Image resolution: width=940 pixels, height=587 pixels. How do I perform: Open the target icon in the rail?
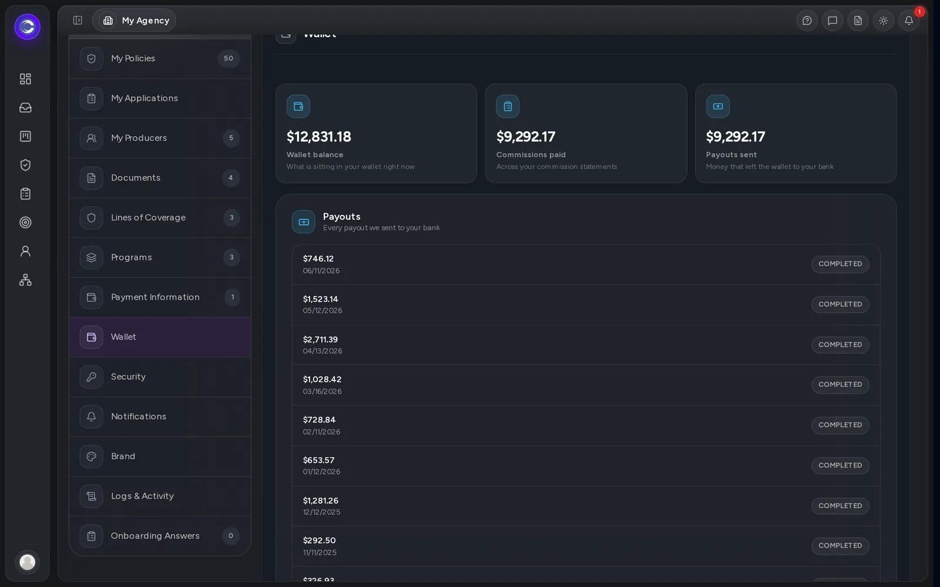pos(25,222)
